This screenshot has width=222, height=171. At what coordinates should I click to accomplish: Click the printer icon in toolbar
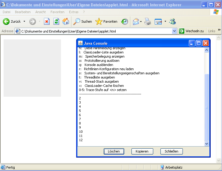click(x=148, y=21)
